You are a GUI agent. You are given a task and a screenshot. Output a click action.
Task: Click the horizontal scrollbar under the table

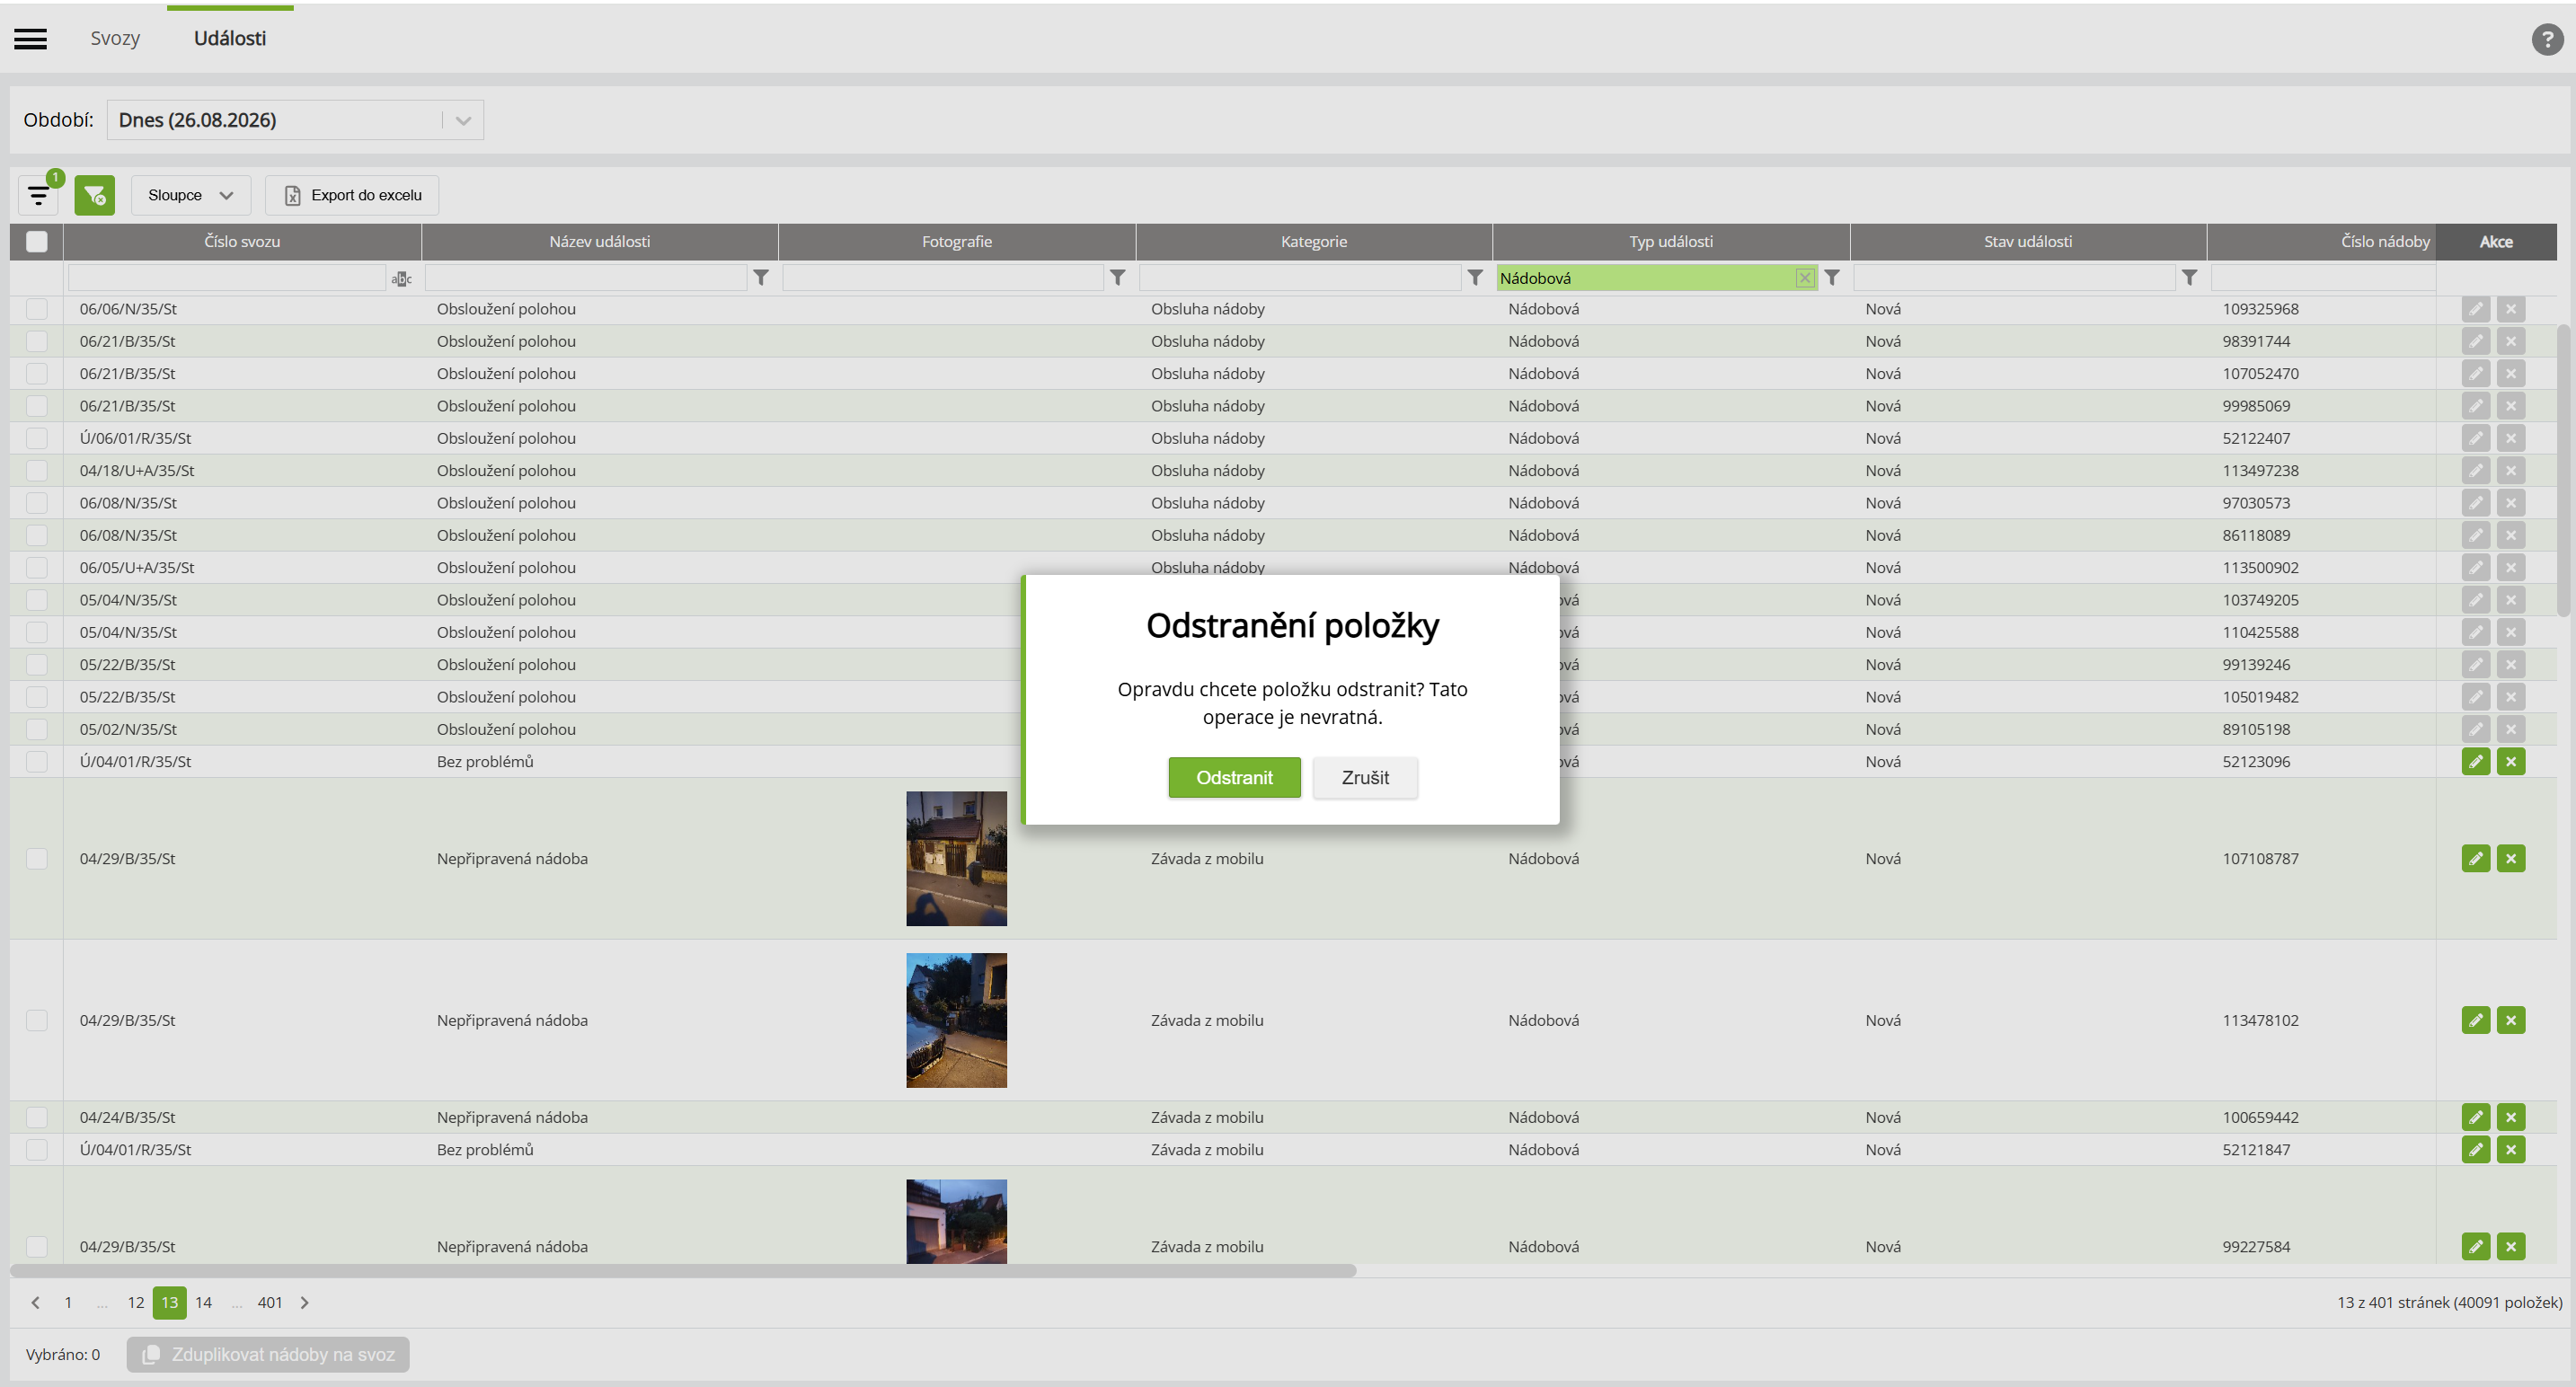tap(683, 1271)
